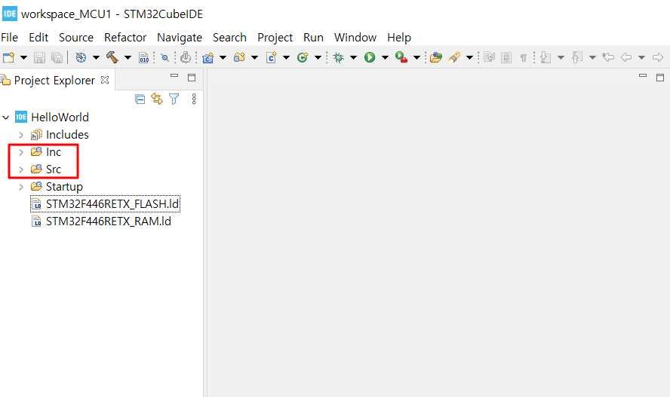Screen dimensions: 670x397
Task: Open the next annotation dropdown arrow
Action: pos(561,57)
